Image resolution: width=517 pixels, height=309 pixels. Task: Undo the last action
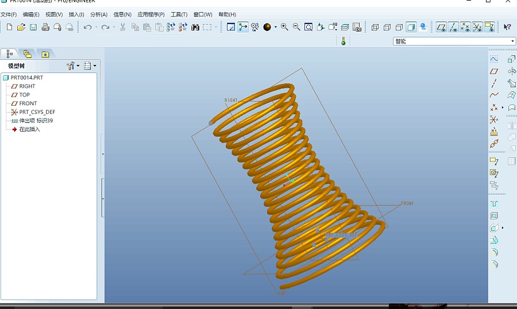click(x=87, y=27)
